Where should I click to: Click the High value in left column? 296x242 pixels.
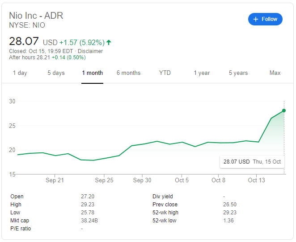88,205
